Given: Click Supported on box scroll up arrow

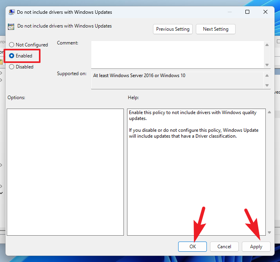Looking at the screenshot, I should coord(267,76).
